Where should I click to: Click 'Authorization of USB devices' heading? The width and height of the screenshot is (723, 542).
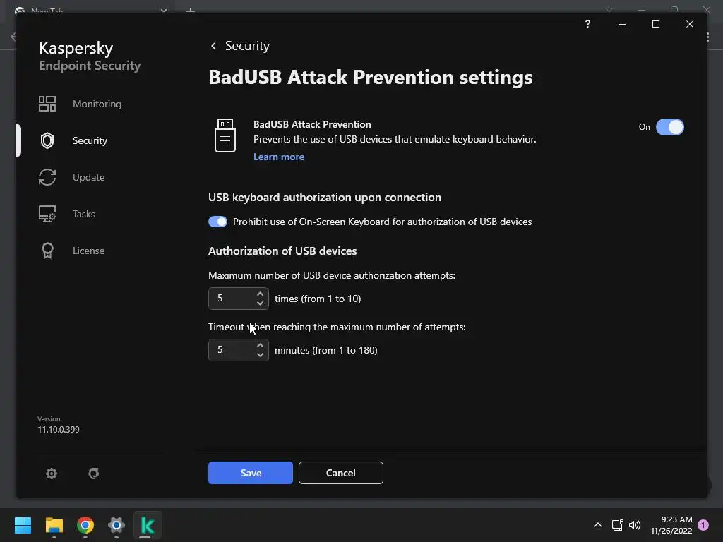coord(282,251)
